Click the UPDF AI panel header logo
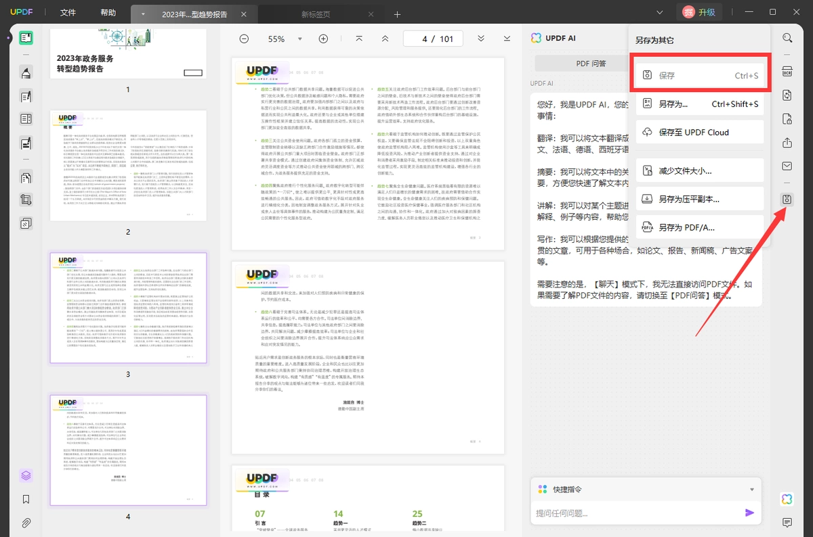The image size is (813, 537). [536, 38]
